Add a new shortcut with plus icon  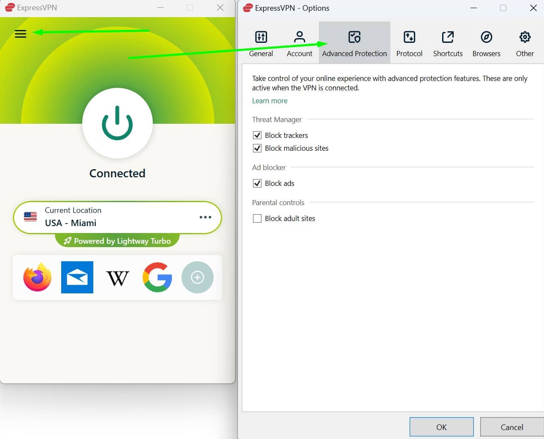[197, 277]
